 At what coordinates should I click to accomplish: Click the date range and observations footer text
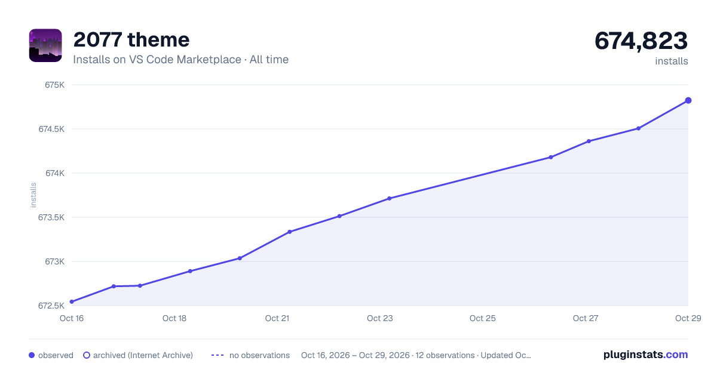416,355
